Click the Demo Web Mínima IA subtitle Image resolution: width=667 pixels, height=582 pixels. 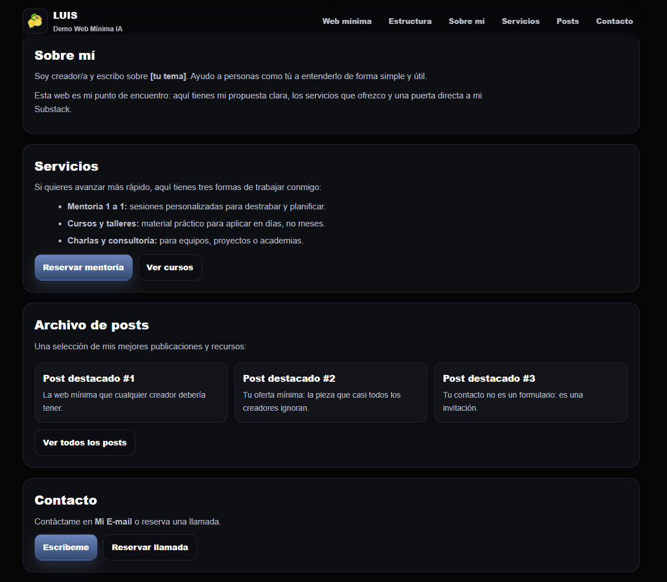click(88, 28)
